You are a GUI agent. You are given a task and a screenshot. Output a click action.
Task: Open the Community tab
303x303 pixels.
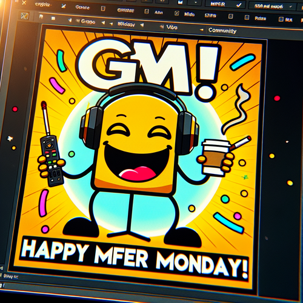222,30
